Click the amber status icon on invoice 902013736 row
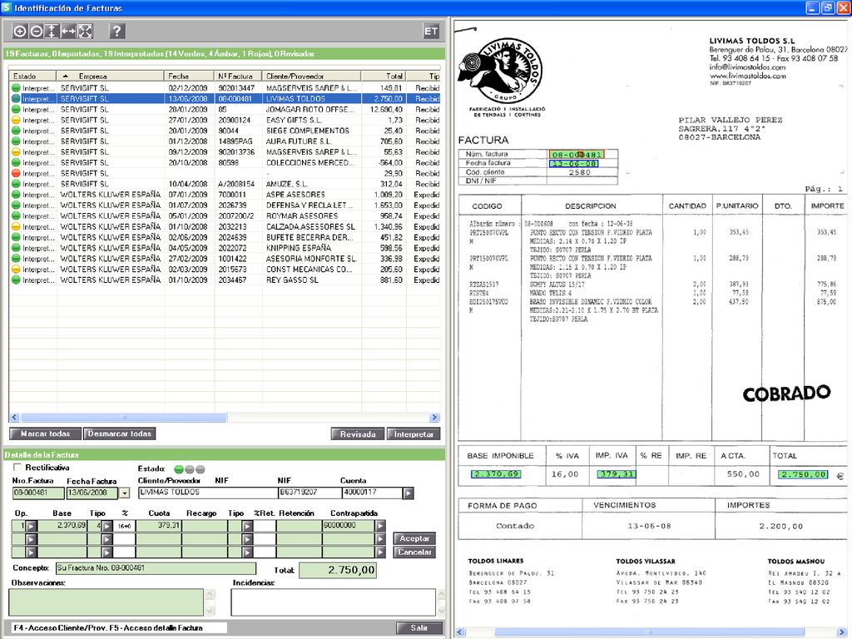The height and width of the screenshot is (639, 852). tap(16, 152)
